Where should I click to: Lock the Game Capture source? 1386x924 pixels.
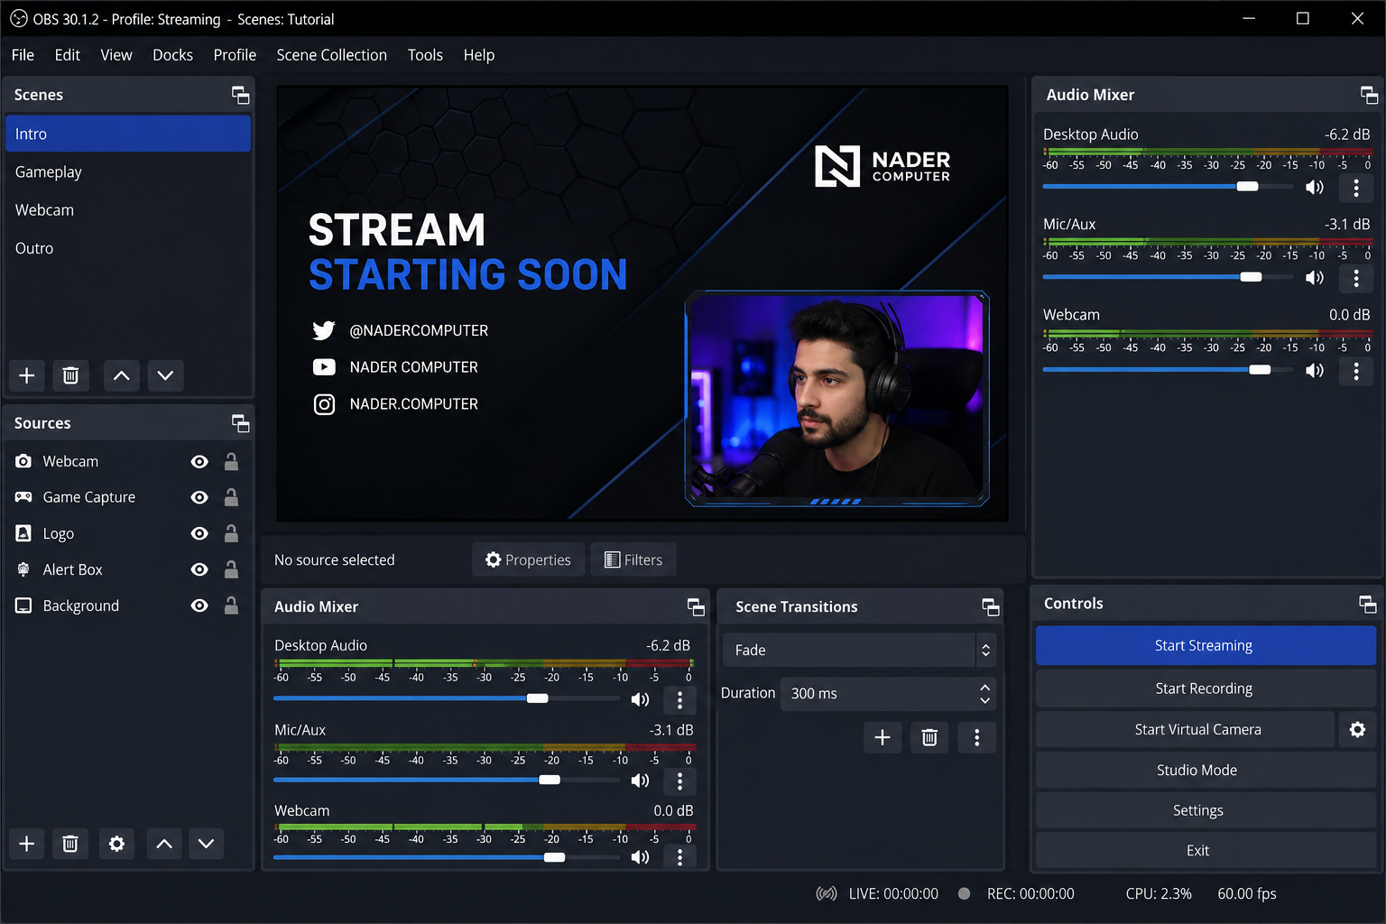pos(231,497)
